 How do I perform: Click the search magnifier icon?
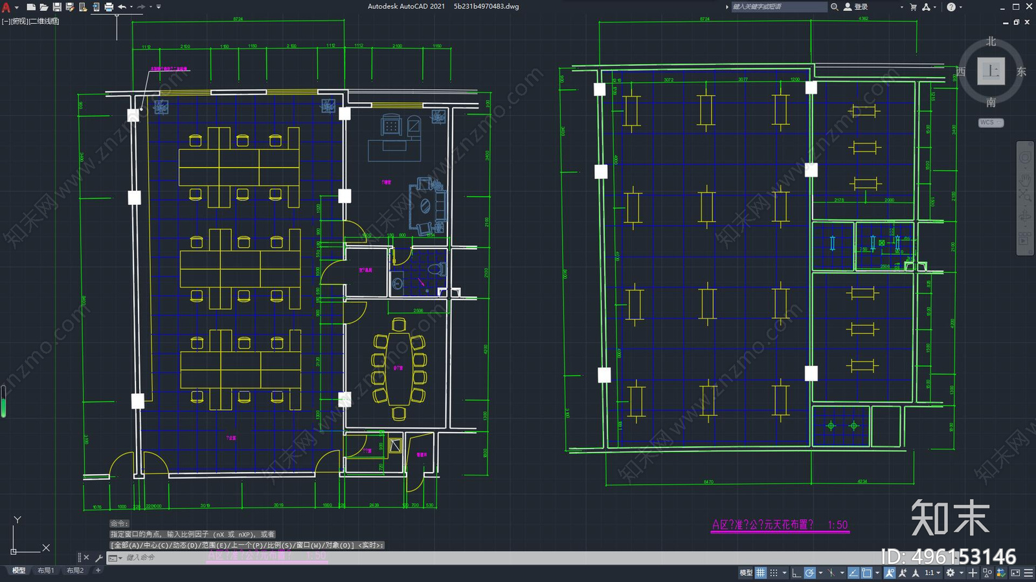coord(835,6)
